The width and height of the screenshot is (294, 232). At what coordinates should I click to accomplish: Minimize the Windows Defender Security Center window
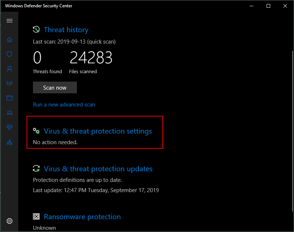coord(252,6)
